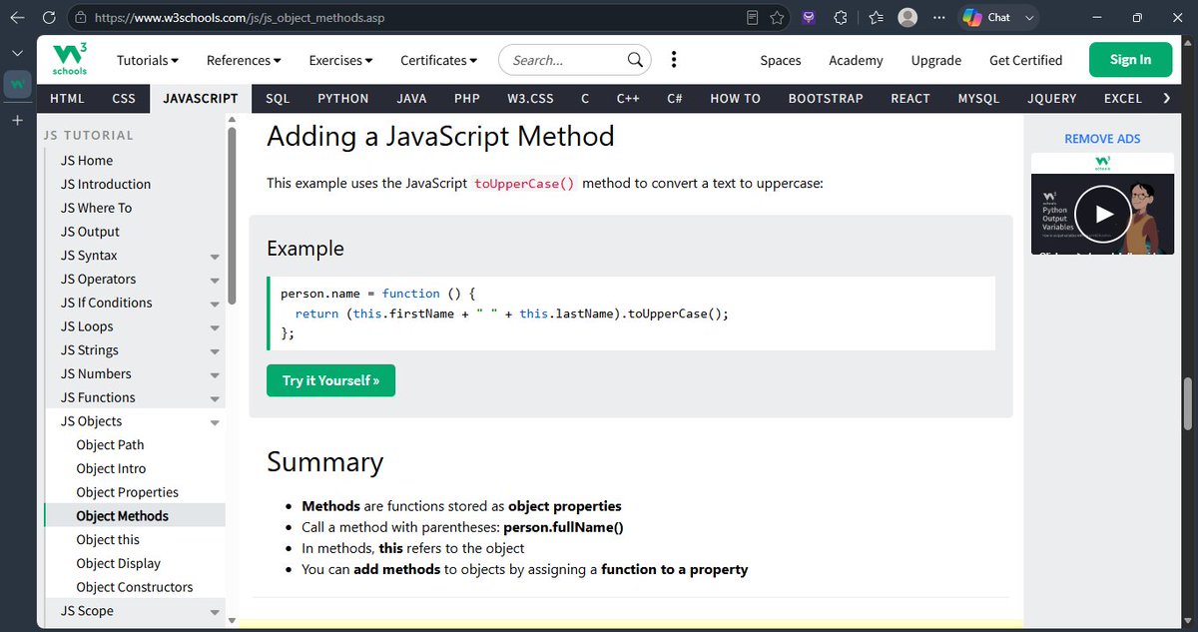Viewport: 1198px width, 632px height.
Task: Expand the JS Syntax arrow
Action: pyautogui.click(x=215, y=257)
